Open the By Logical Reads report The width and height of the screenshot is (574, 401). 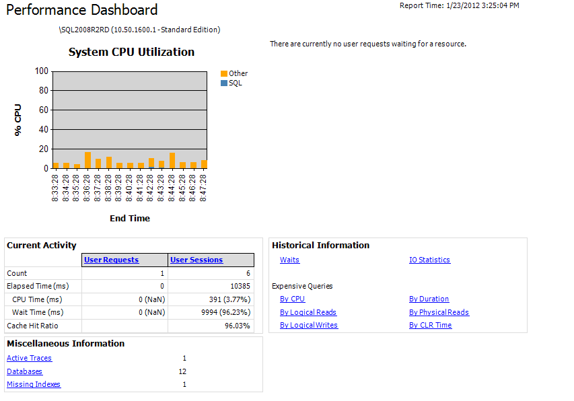(308, 312)
